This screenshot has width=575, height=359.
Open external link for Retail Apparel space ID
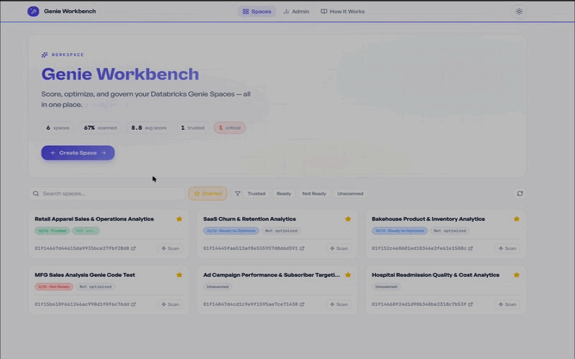pos(134,248)
